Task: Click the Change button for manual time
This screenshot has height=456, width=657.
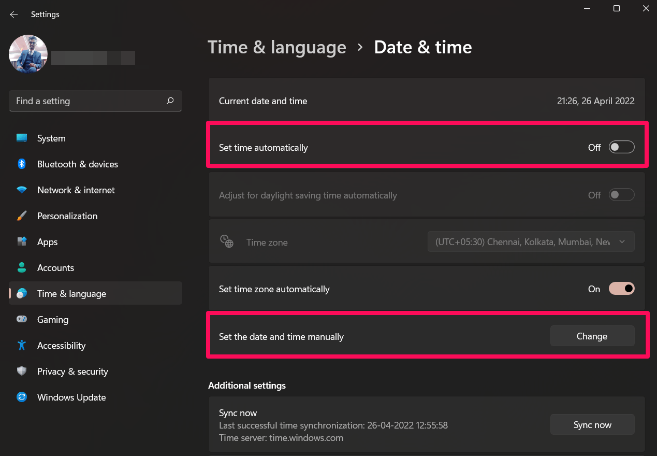Action: (x=592, y=336)
